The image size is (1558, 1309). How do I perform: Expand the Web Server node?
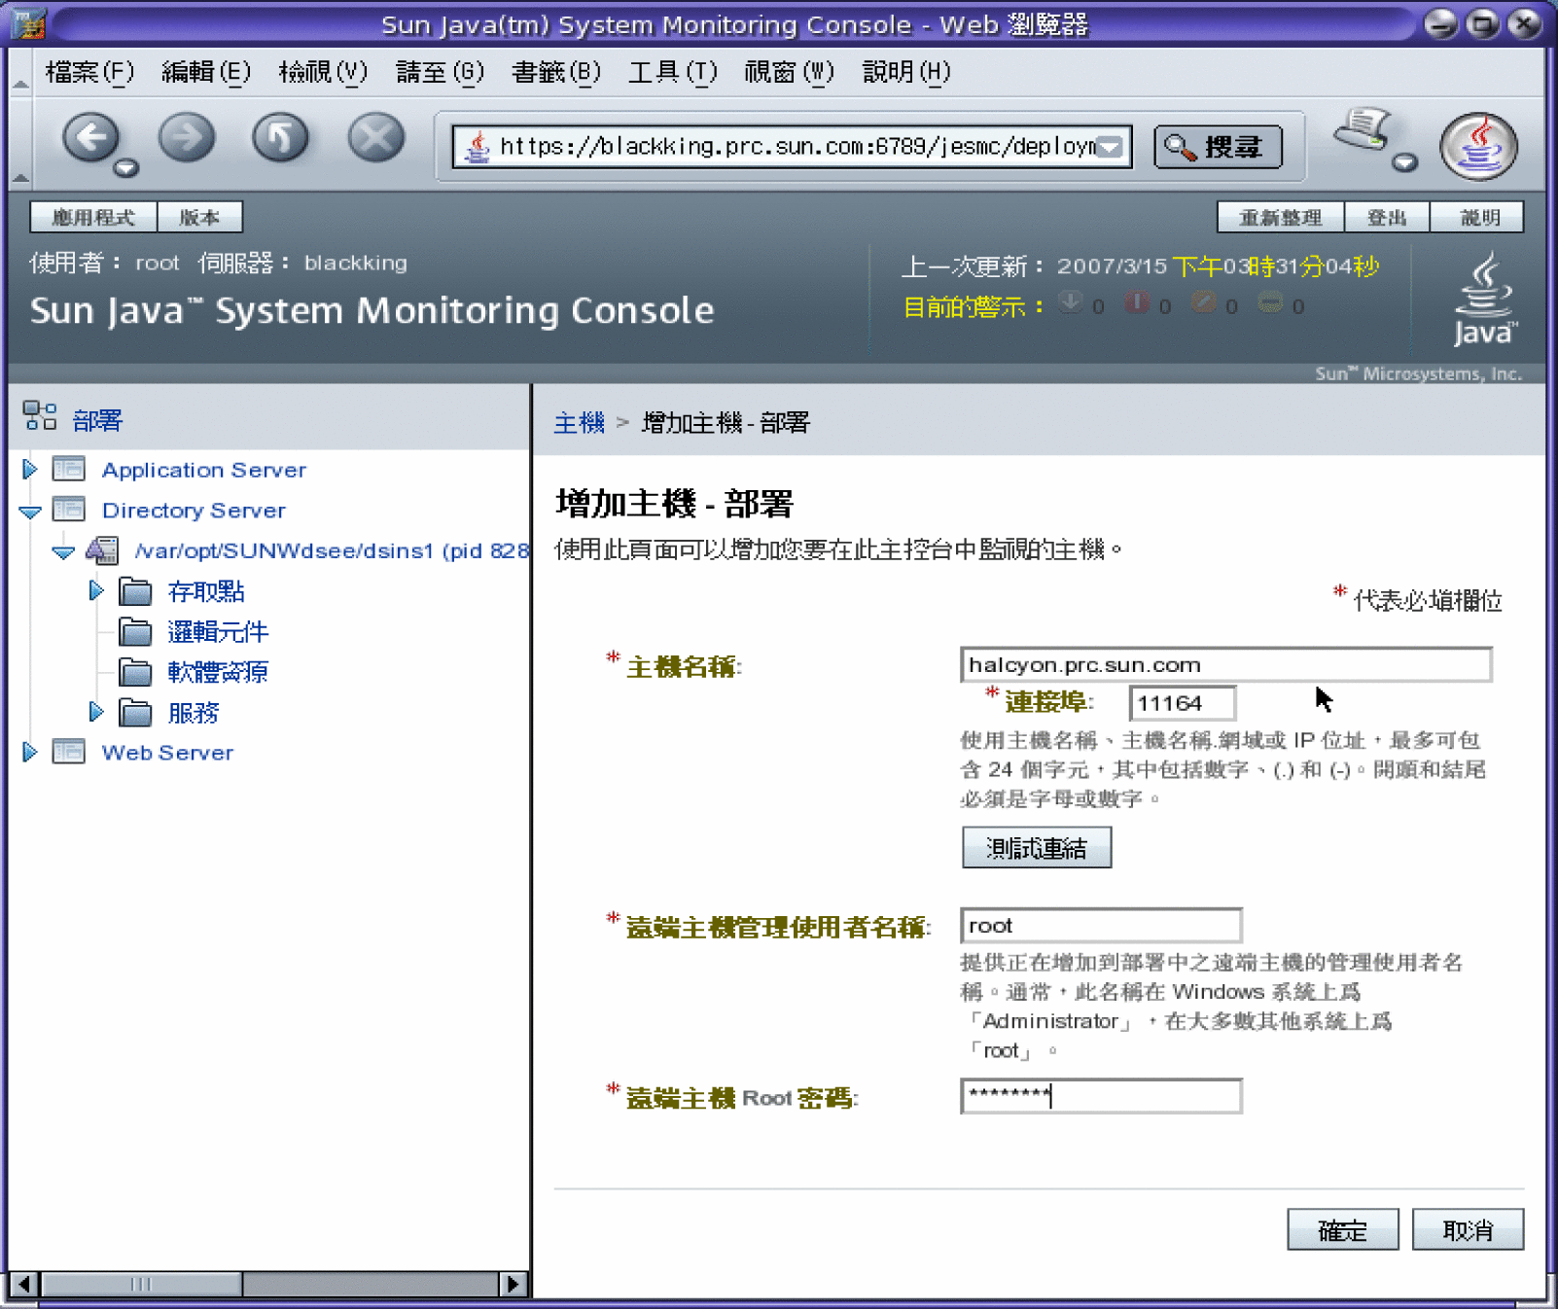pos(29,752)
